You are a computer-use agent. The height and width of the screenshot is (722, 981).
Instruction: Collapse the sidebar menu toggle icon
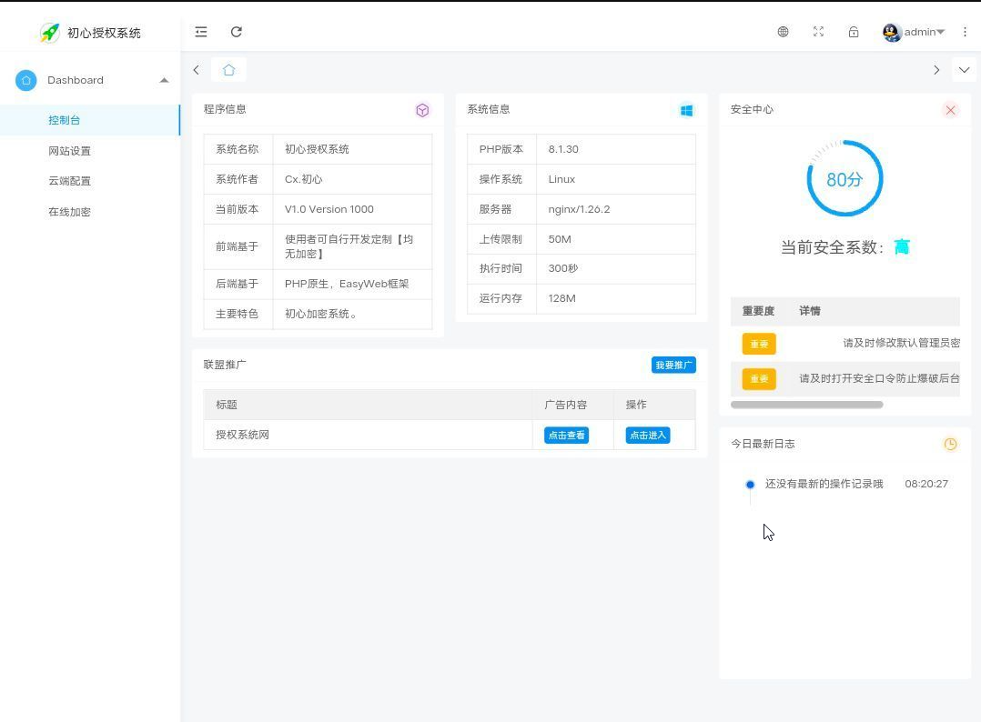201,32
